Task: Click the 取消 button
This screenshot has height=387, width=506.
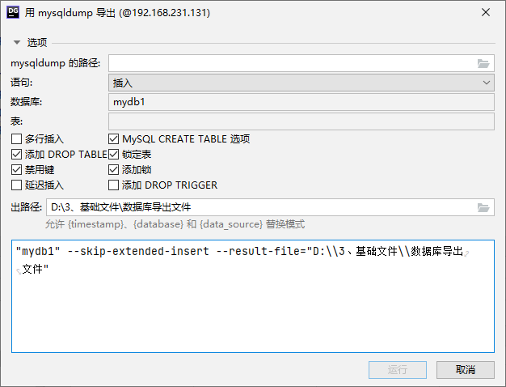Action: click(x=466, y=369)
